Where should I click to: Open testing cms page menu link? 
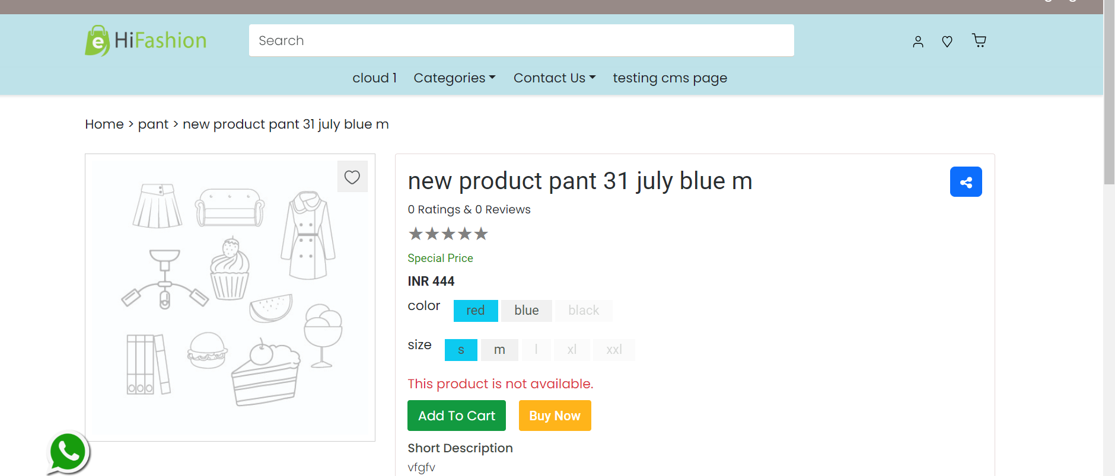click(670, 78)
